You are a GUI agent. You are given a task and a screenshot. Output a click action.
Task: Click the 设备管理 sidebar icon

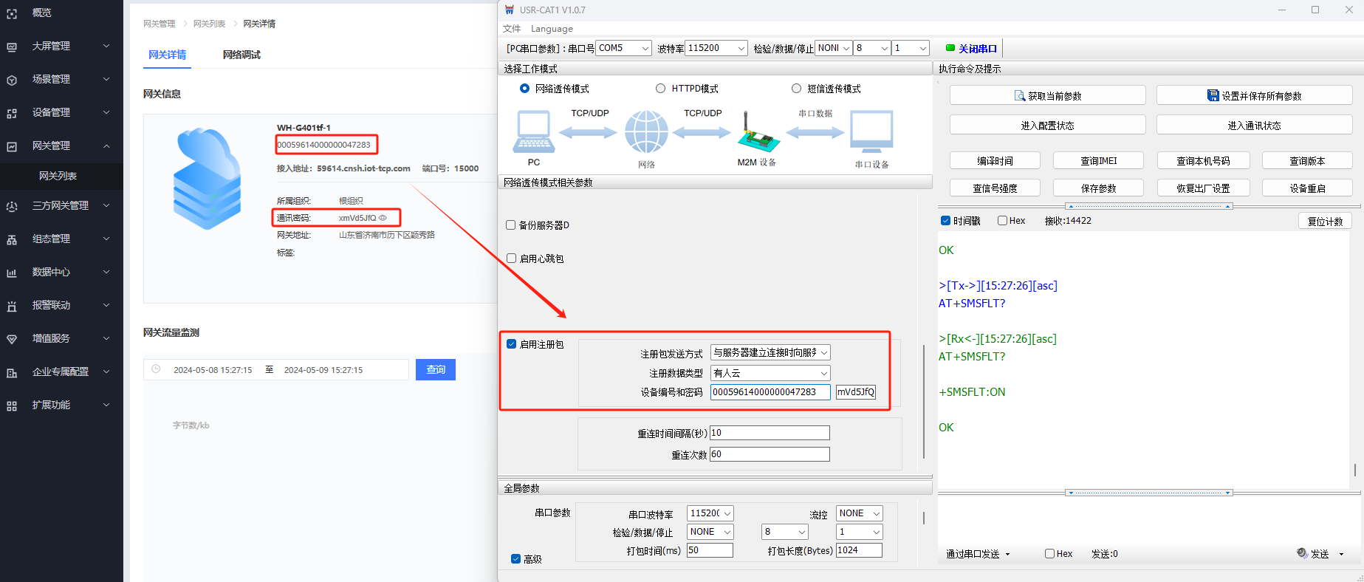[x=12, y=113]
